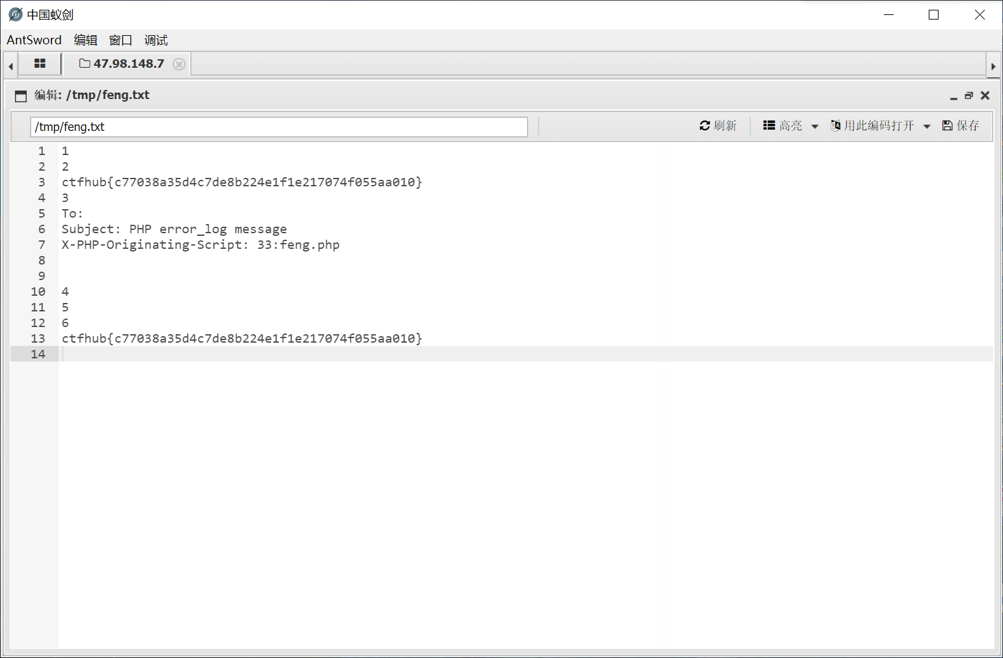This screenshot has width=1003, height=658.
Task: Open the encoding selection dropdown arrow
Action: [x=927, y=126]
